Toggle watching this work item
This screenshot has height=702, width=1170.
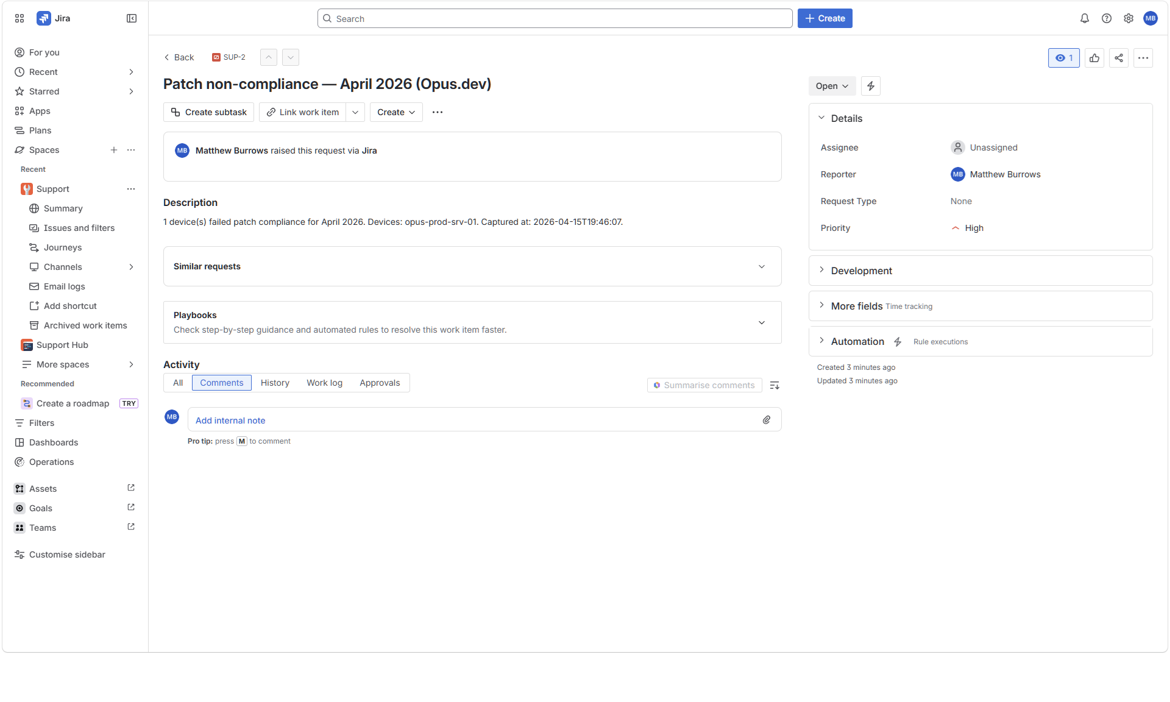tap(1064, 58)
